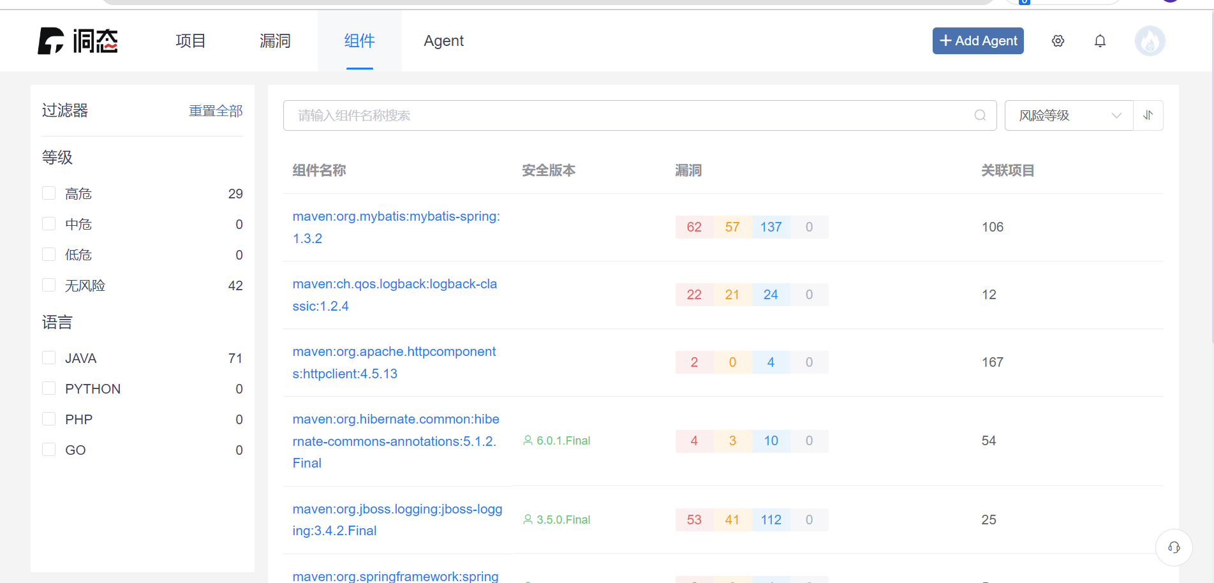Click related projects count 12 for logback
Viewport: 1214px width, 583px height.
989,295
